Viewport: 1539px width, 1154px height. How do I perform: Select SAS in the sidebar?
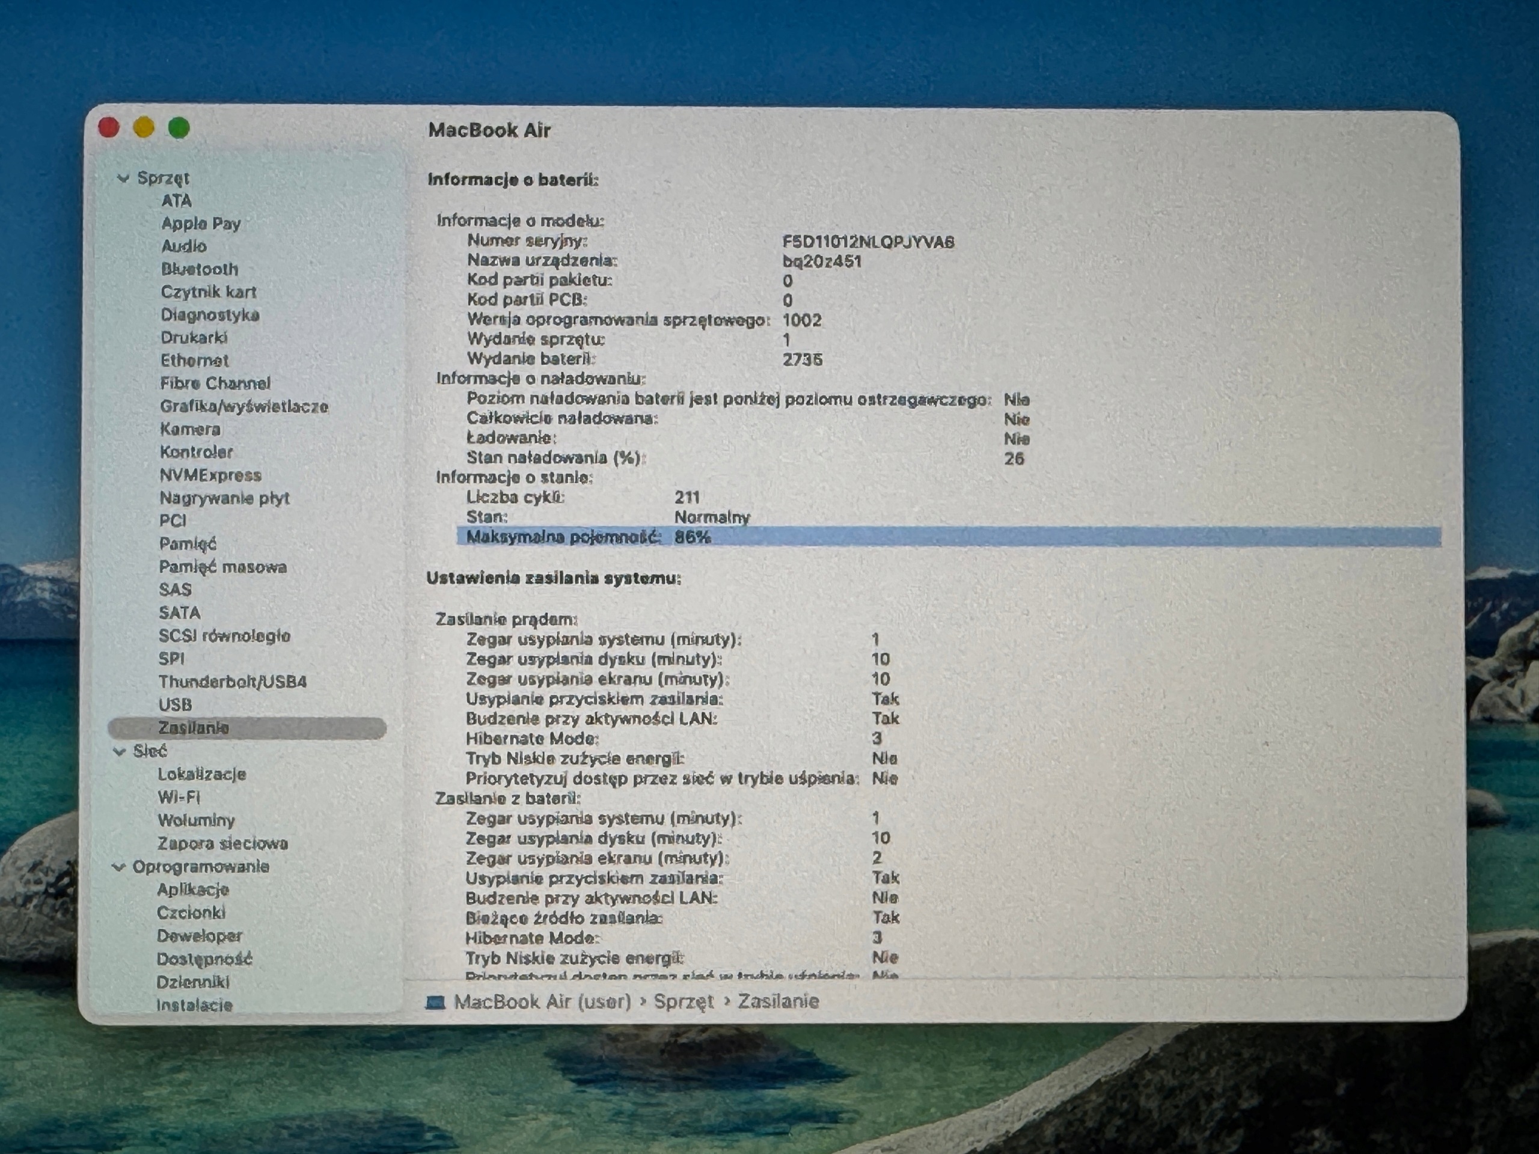[174, 590]
